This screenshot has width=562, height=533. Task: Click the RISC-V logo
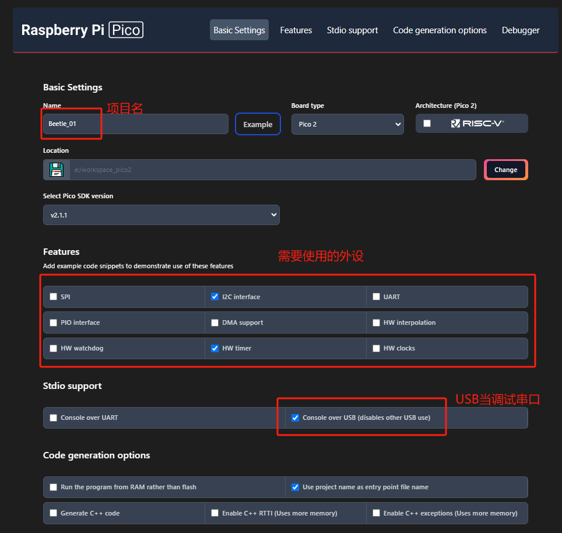[x=477, y=123]
